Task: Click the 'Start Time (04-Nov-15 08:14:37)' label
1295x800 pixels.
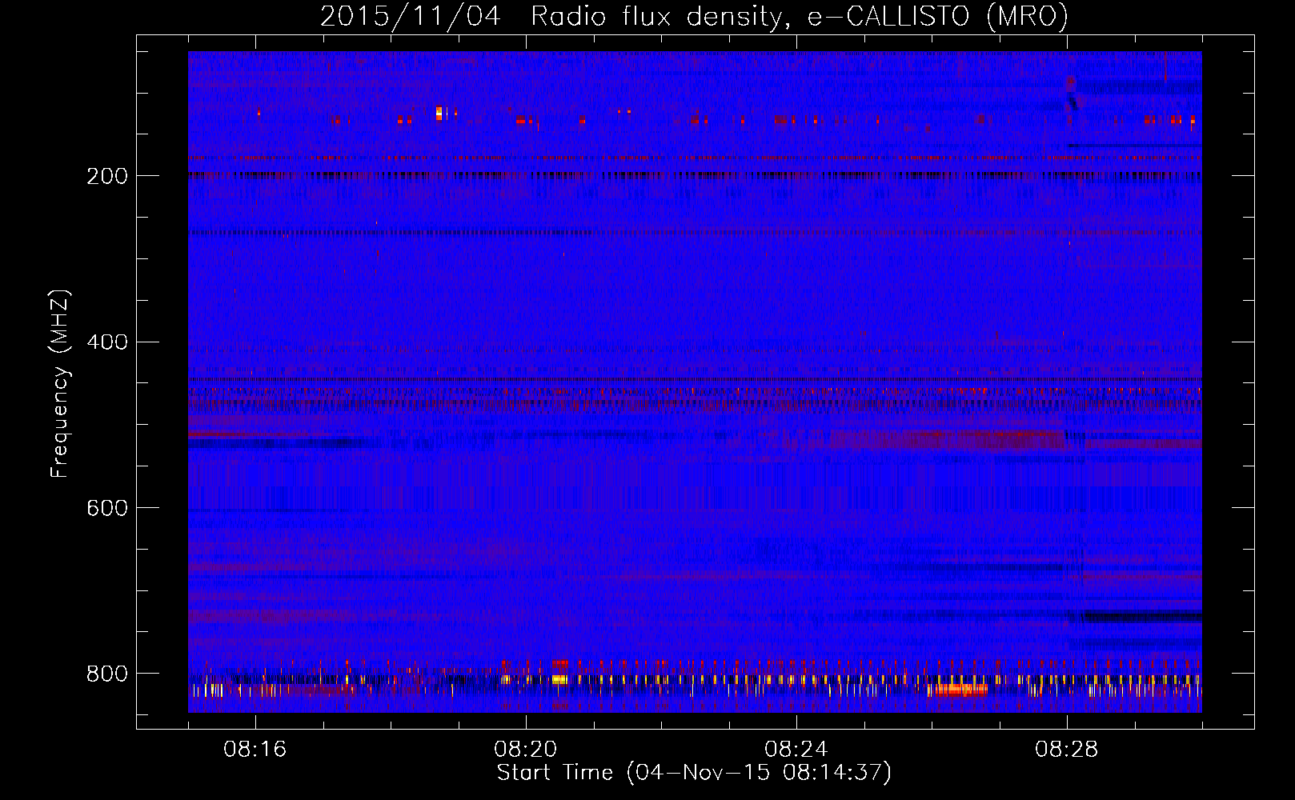Action: coord(694,773)
